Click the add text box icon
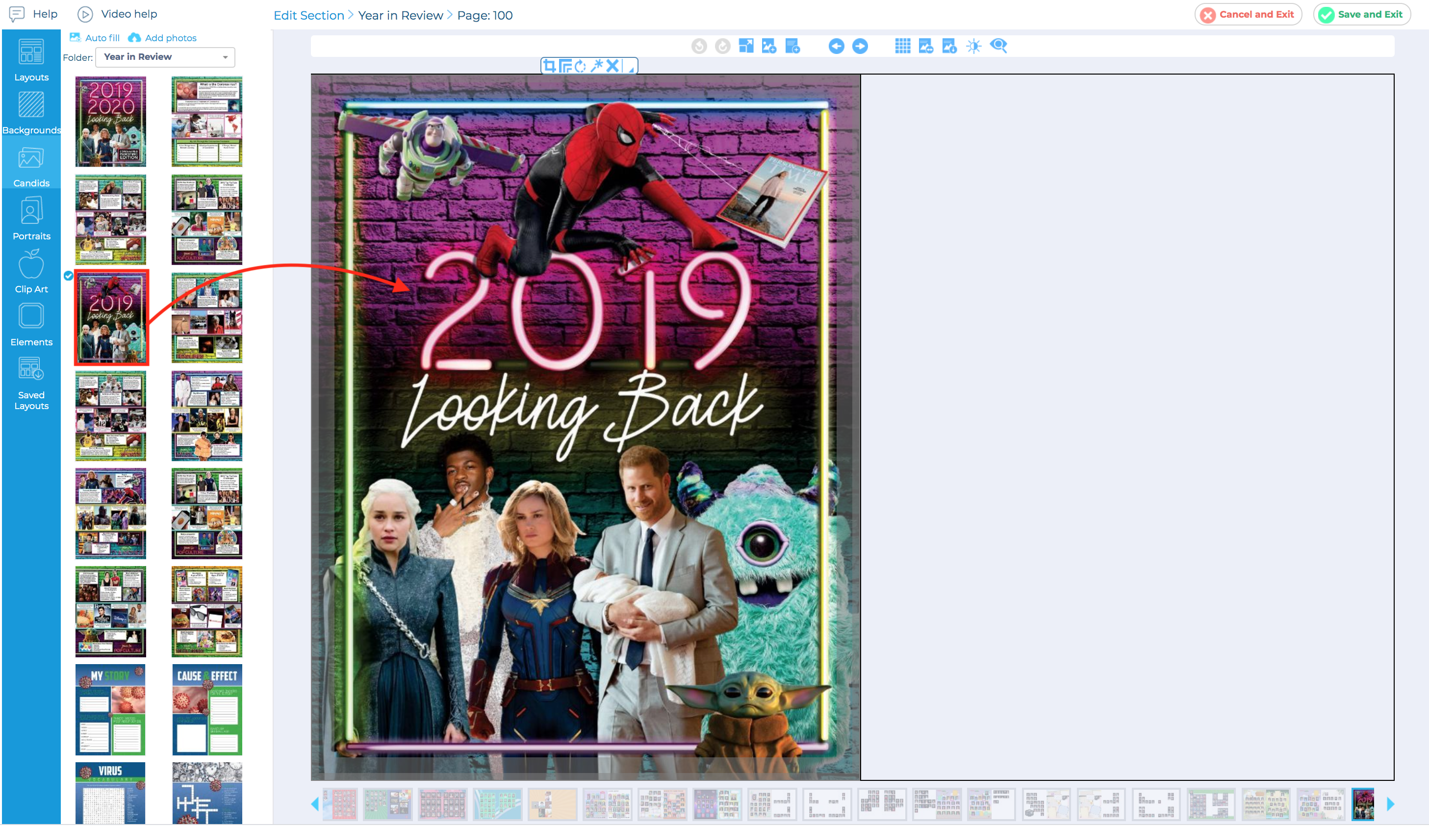This screenshot has height=826, width=1429. 792,46
